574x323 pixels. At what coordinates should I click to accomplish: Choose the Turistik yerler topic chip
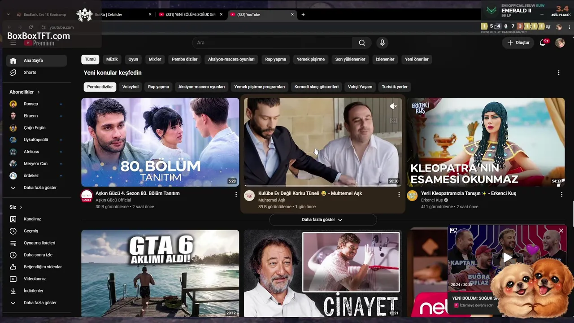[x=395, y=87]
